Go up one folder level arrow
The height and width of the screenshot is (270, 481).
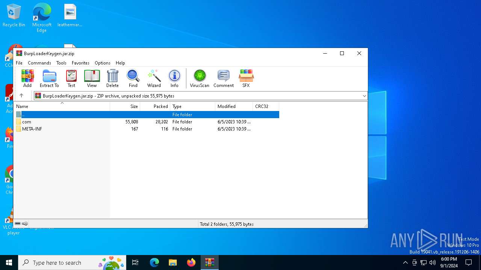pos(21,96)
